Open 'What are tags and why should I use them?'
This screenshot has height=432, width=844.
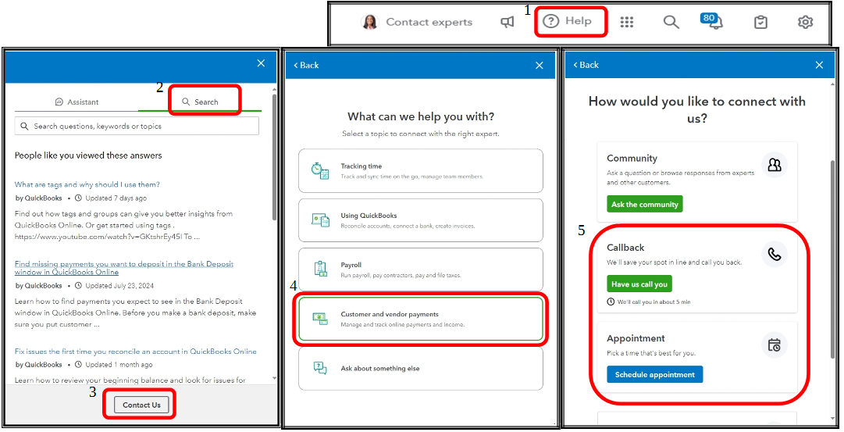tap(87, 184)
